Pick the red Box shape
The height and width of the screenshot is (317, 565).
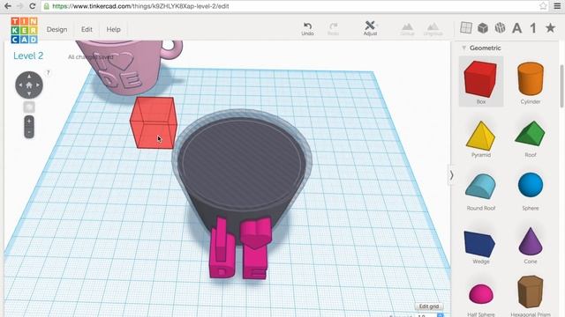click(480, 81)
